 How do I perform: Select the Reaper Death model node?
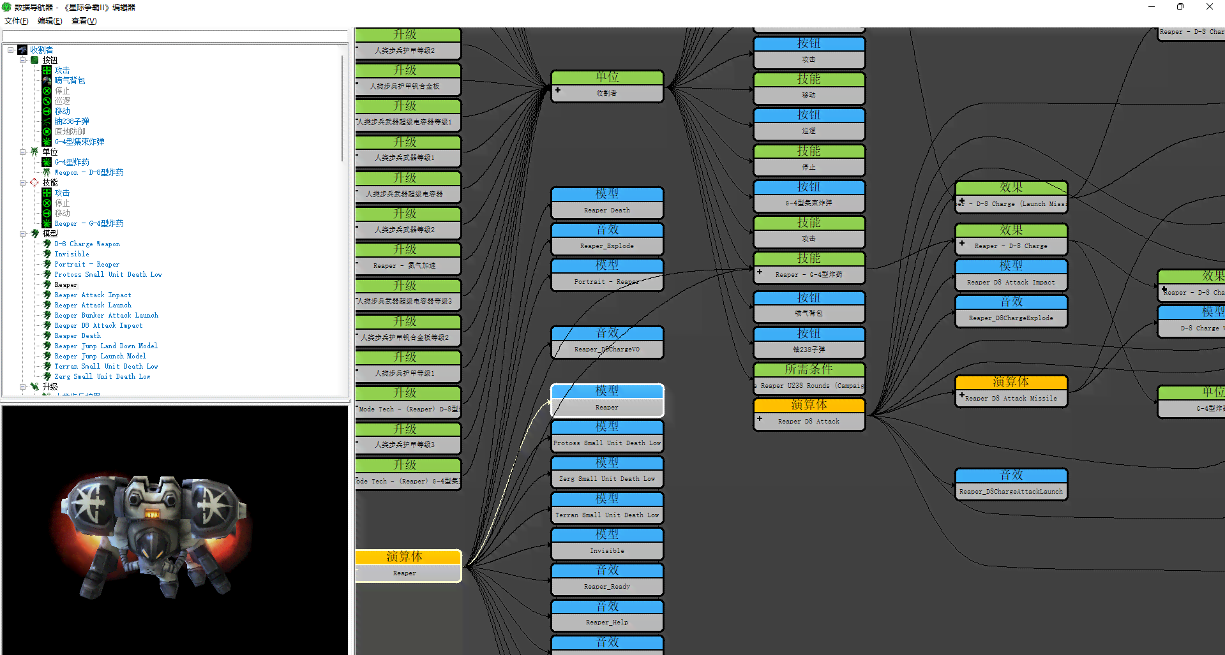tap(607, 203)
